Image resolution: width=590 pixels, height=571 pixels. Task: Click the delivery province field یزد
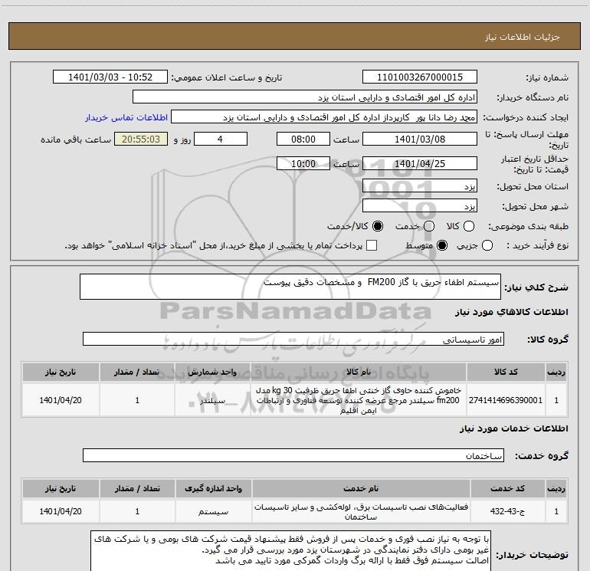tap(420, 185)
